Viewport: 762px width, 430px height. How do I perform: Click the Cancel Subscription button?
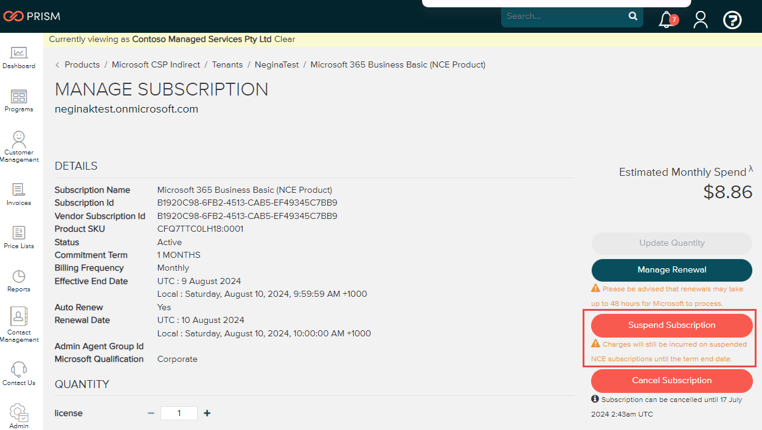[x=671, y=381]
